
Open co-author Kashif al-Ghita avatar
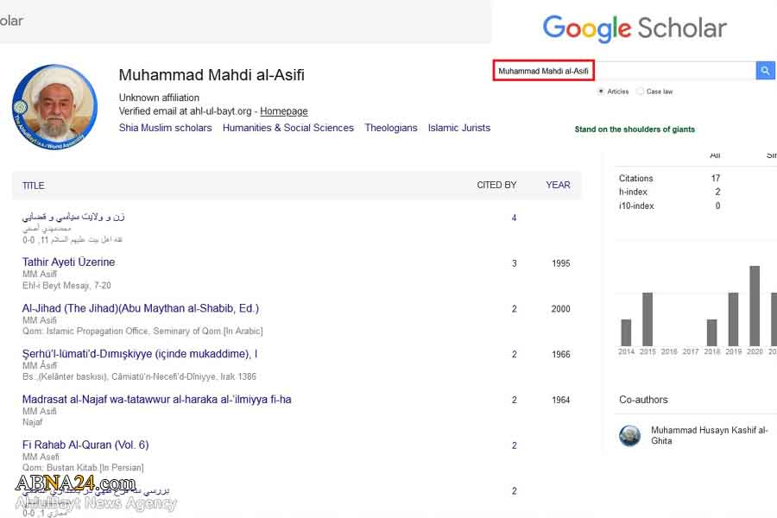click(x=630, y=435)
